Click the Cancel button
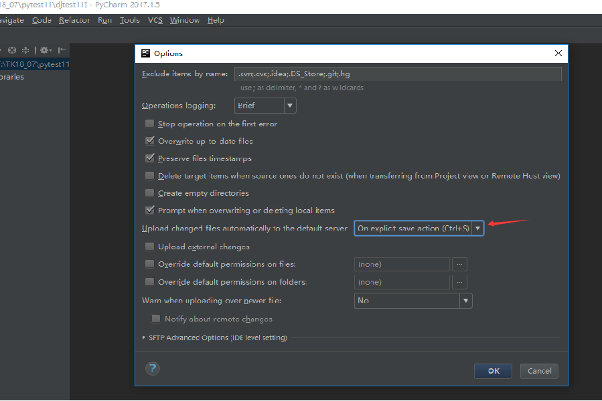This screenshot has height=401, width=602. point(539,371)
